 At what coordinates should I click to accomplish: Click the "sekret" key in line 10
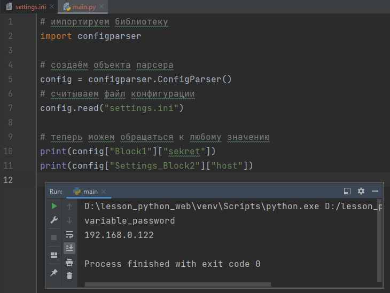point(184,152)
